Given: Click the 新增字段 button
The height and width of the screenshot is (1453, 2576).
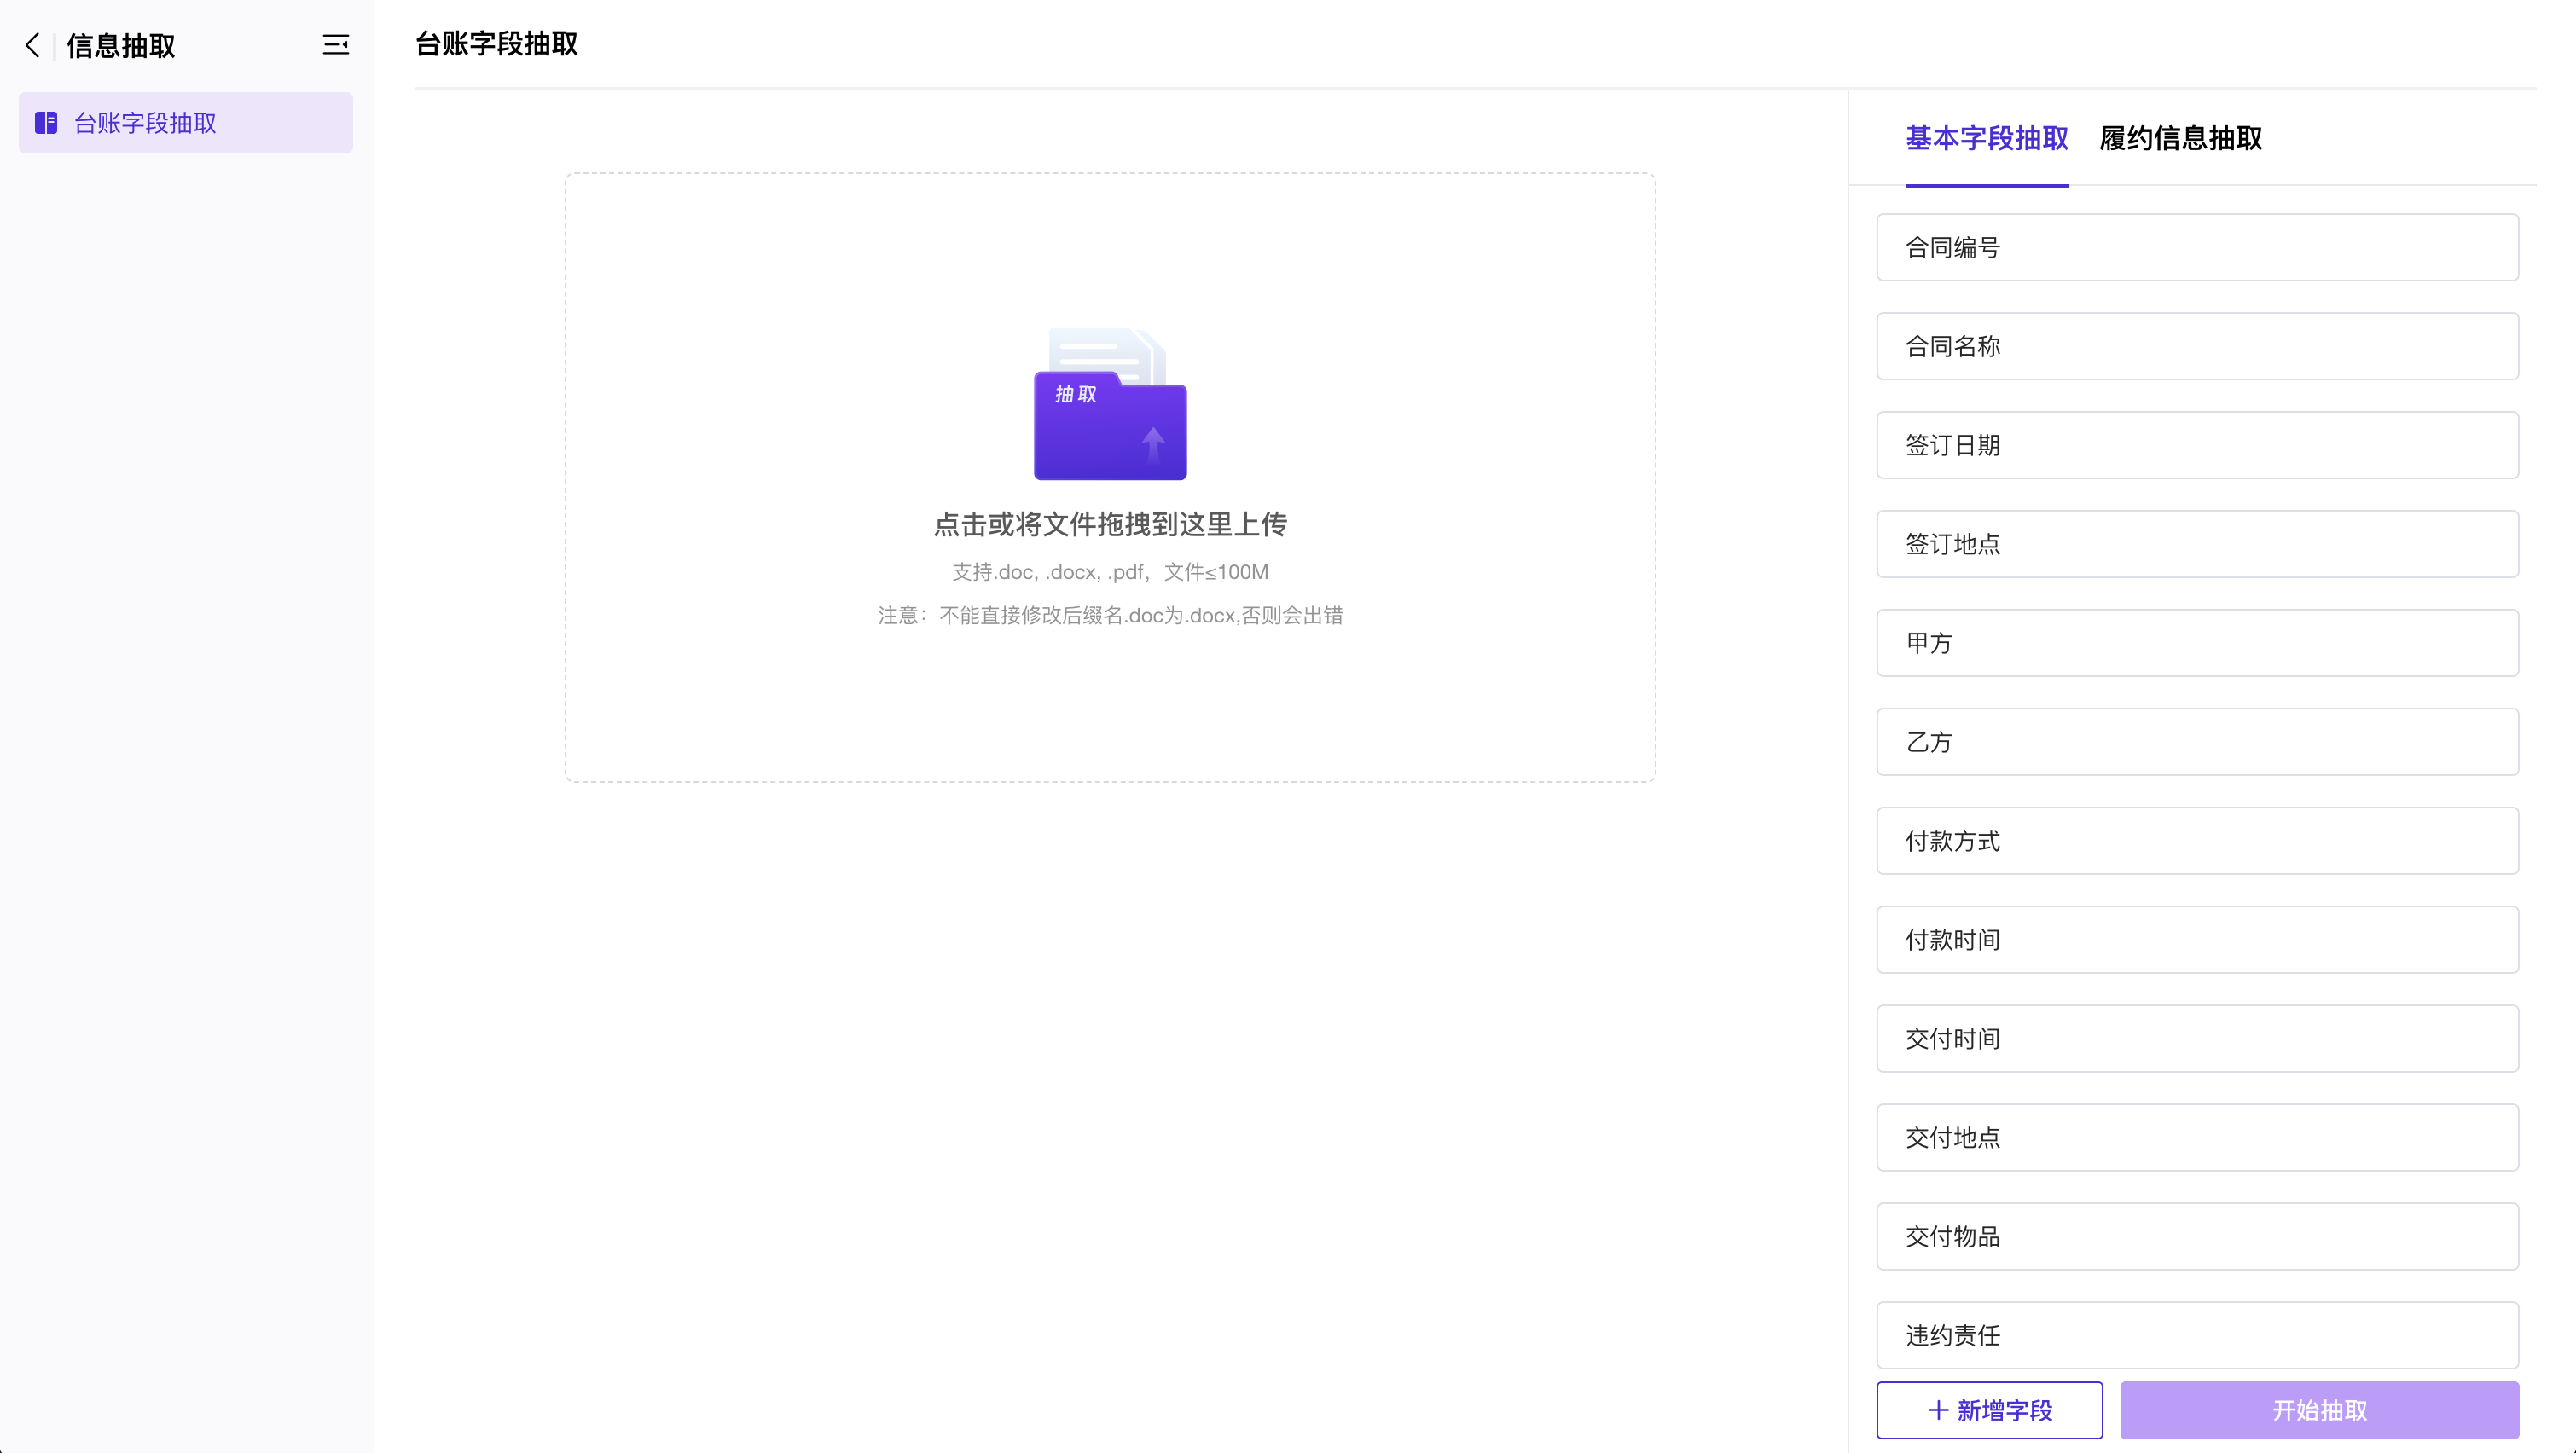Looking at the screenshot, I should (1989, 1410).
